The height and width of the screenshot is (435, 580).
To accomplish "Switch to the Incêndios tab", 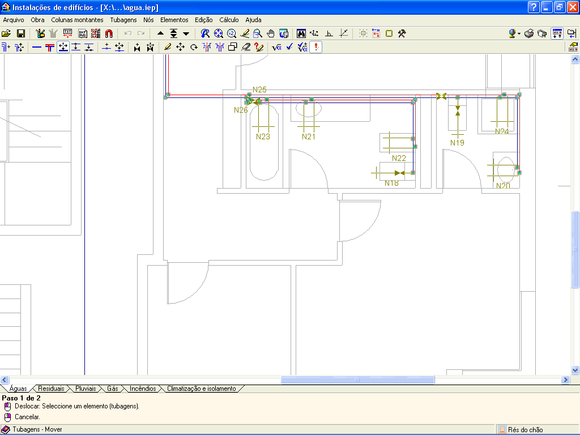I will [142, 389].
